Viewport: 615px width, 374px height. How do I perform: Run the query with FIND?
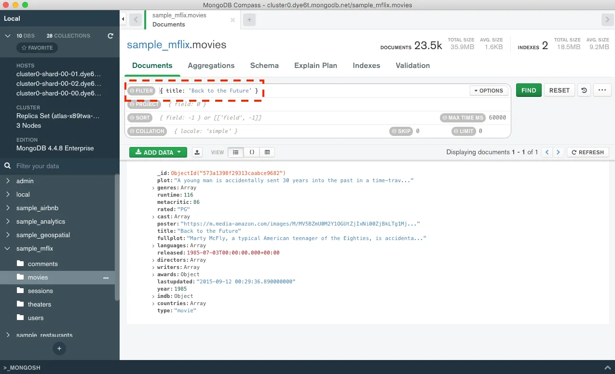pyautogui.click(x=529, y=90)
